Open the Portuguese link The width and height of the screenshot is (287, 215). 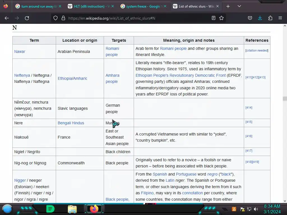pyautogui.click(x=186, y=174)
